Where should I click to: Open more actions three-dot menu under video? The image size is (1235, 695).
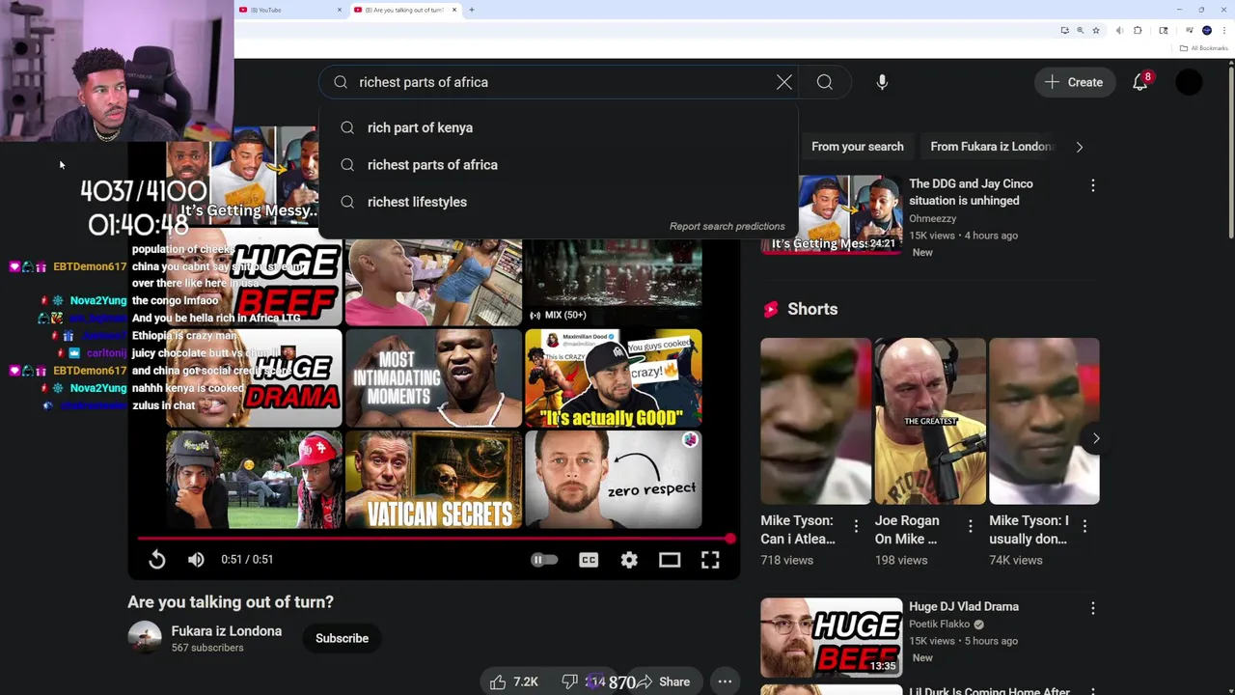pos(725,681)
